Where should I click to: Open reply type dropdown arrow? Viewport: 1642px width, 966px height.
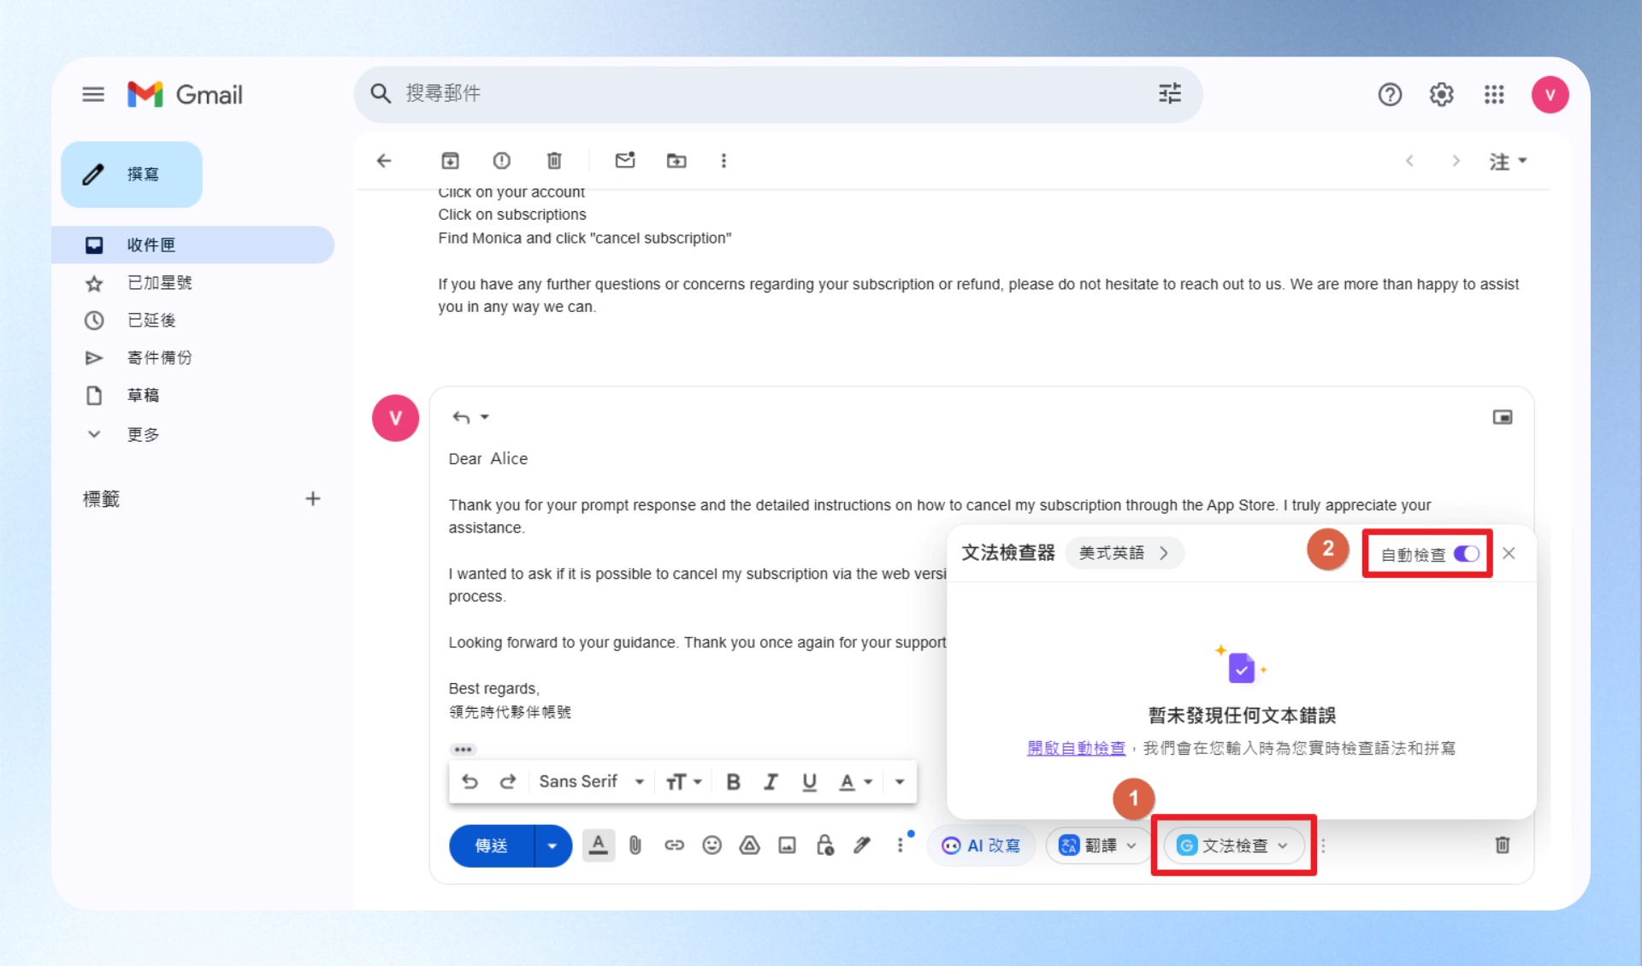click(485, 417)
